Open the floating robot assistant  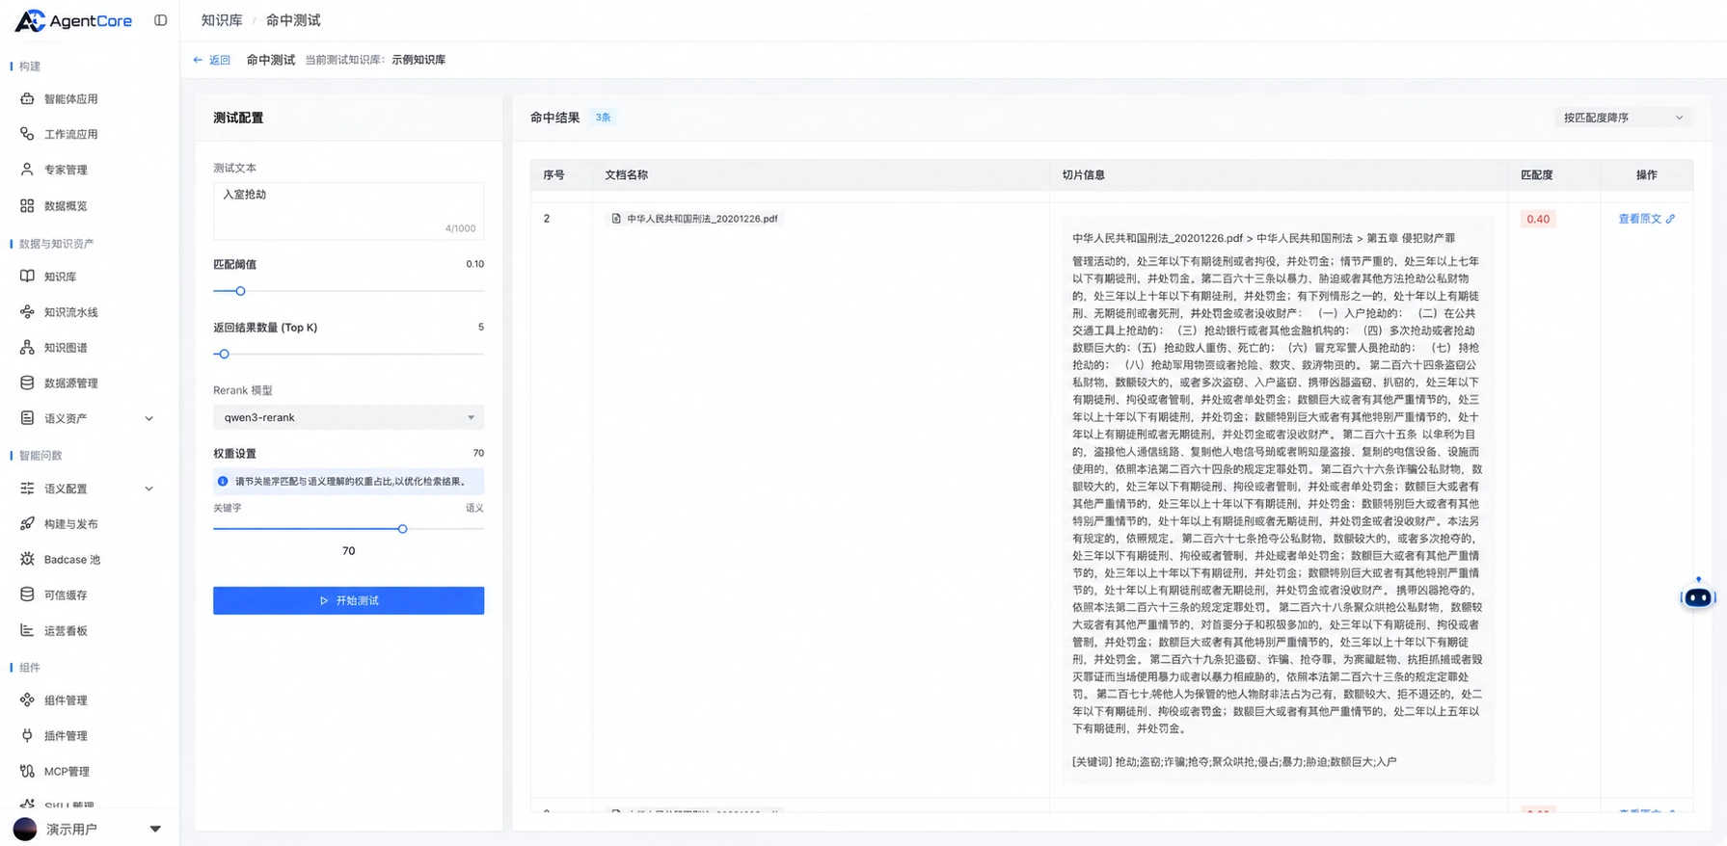[1697, 596]
